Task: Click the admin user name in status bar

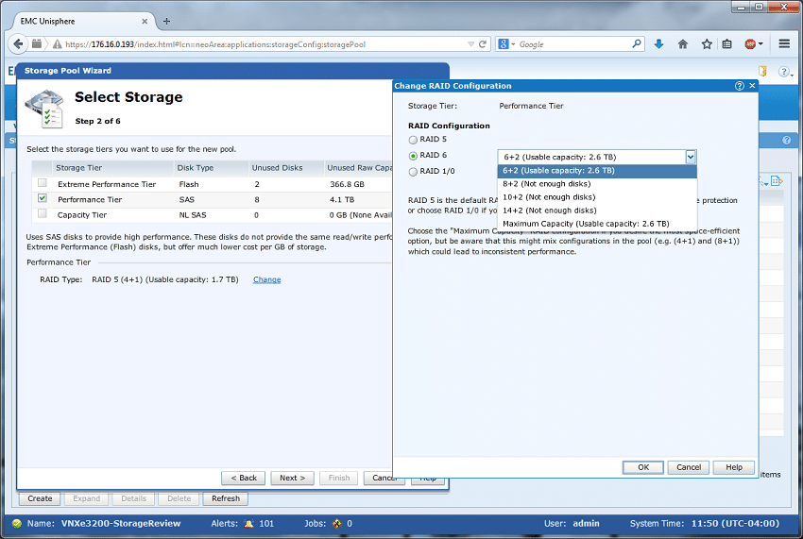Action: pyautogui.click(x=586, y=524)
